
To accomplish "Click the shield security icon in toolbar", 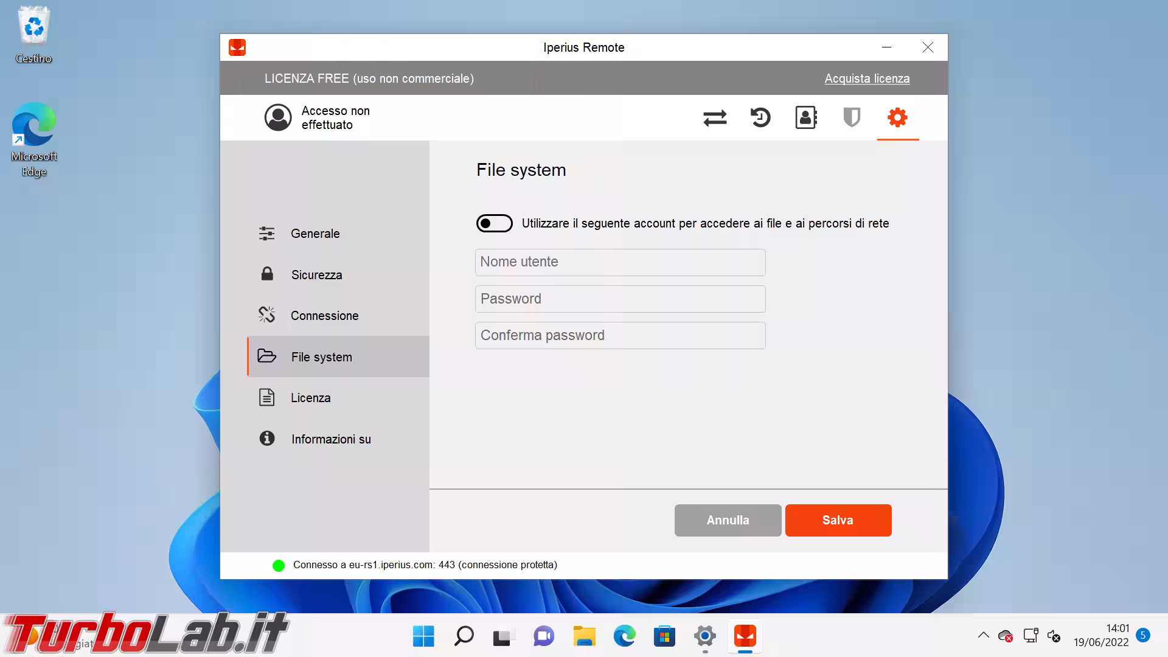I will tap(852, 117).
